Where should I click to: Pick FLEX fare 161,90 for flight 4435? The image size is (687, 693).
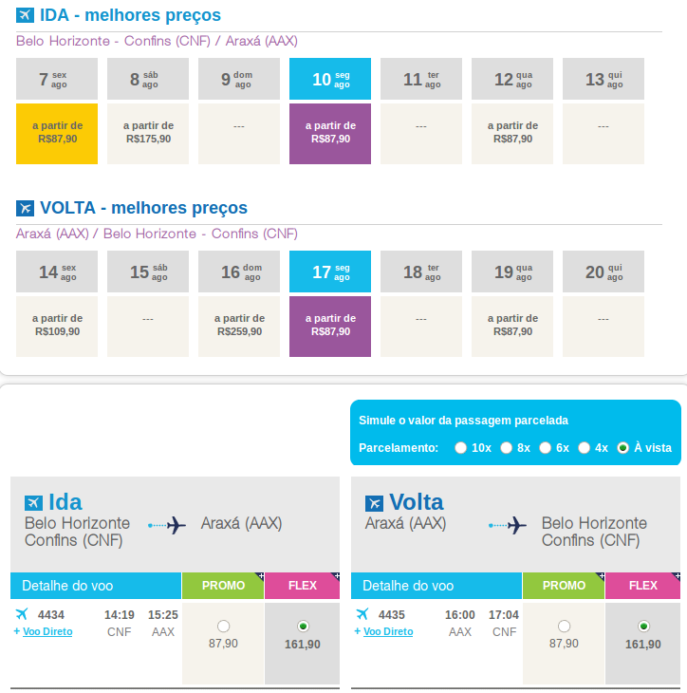(643, 627)
